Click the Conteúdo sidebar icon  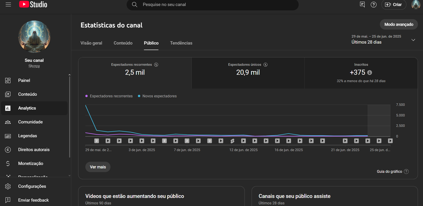click(x=8, y=94)
